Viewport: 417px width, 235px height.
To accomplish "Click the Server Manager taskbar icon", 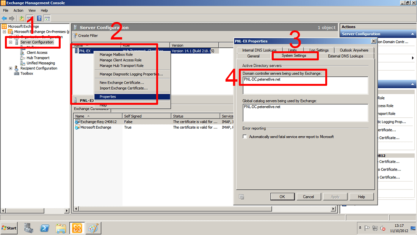I will pos(29,228).
